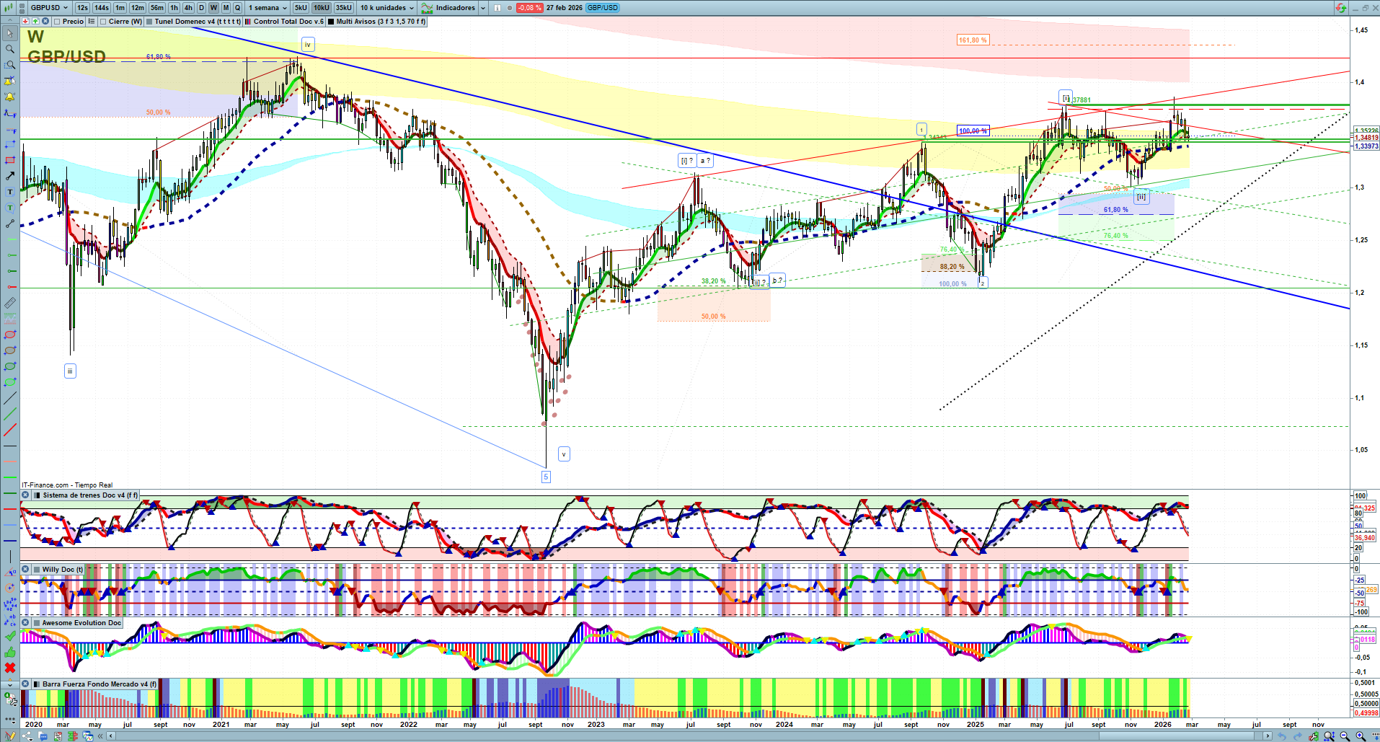
Task: Switch to the D daily timeframe
Action: [x=201, y=8]
